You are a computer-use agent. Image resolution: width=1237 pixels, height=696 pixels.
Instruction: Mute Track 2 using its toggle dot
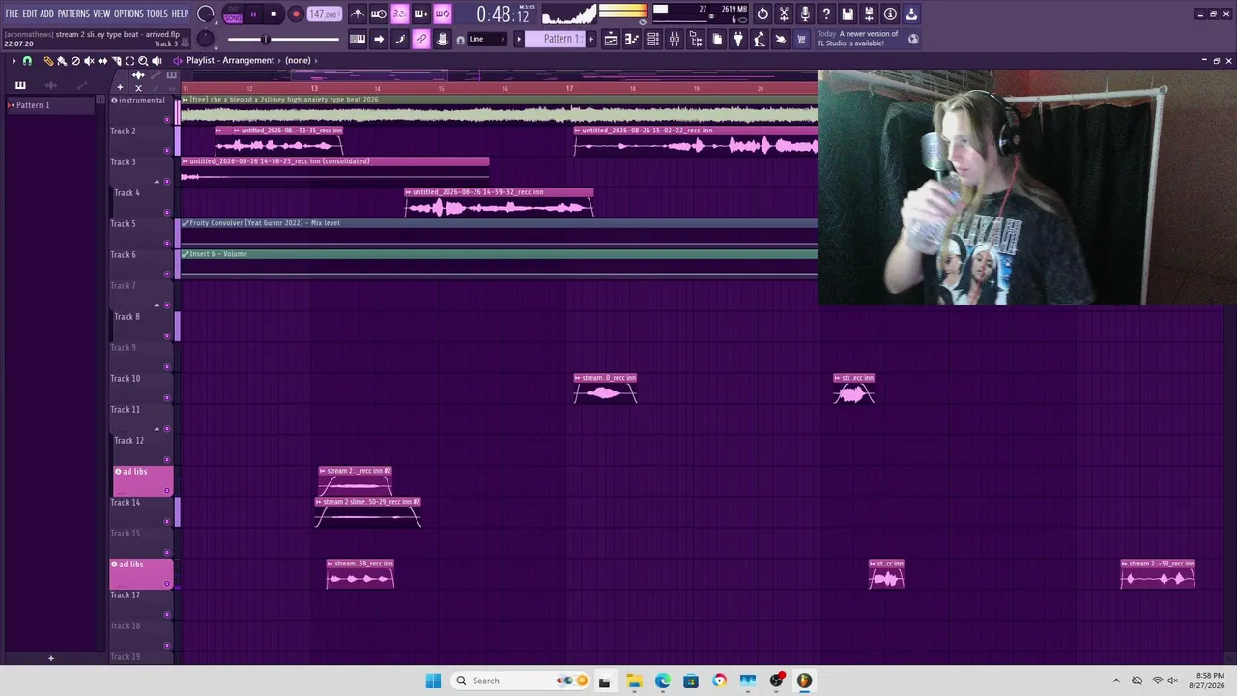click(x=167, y=151)
